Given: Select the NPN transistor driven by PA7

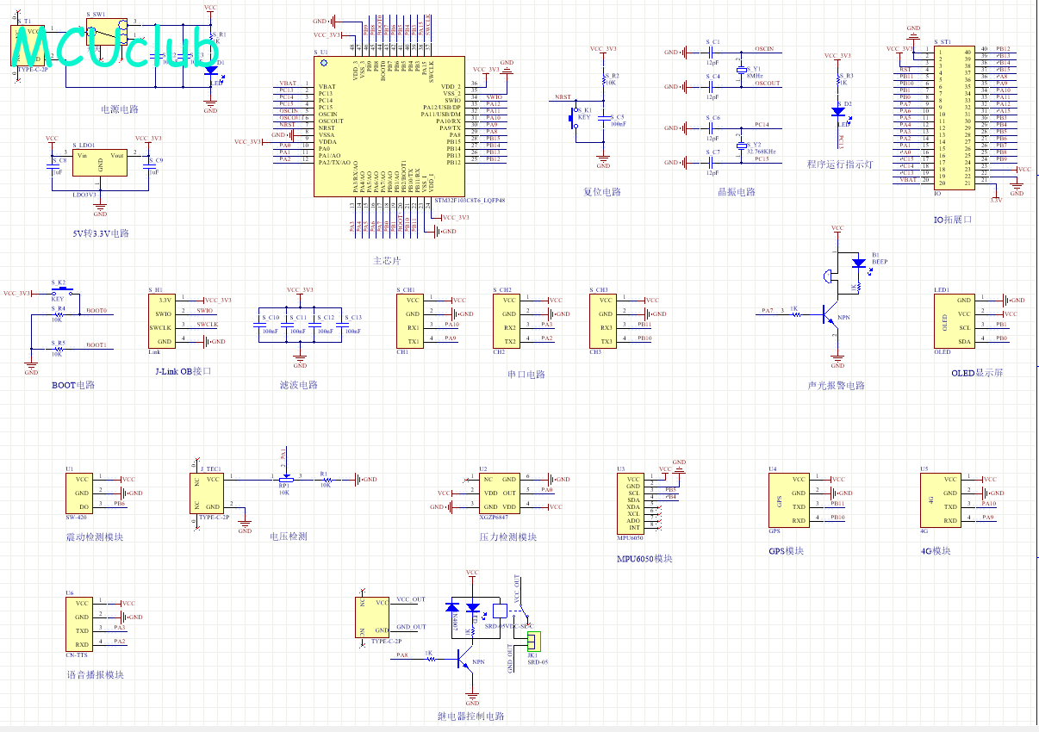Looking at the screenshot, I should pos(831,314).
